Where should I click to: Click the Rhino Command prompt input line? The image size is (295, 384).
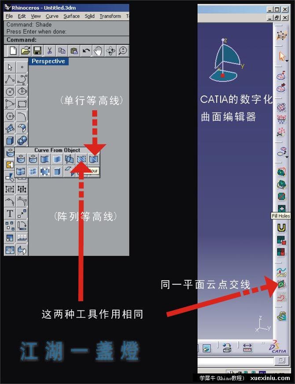(x=66, y=40)
